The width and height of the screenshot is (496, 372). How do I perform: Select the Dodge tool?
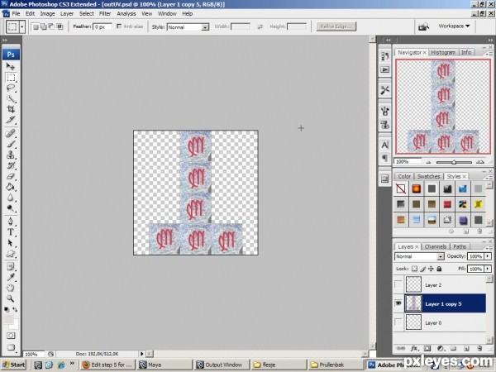click(x=11, y=208)
